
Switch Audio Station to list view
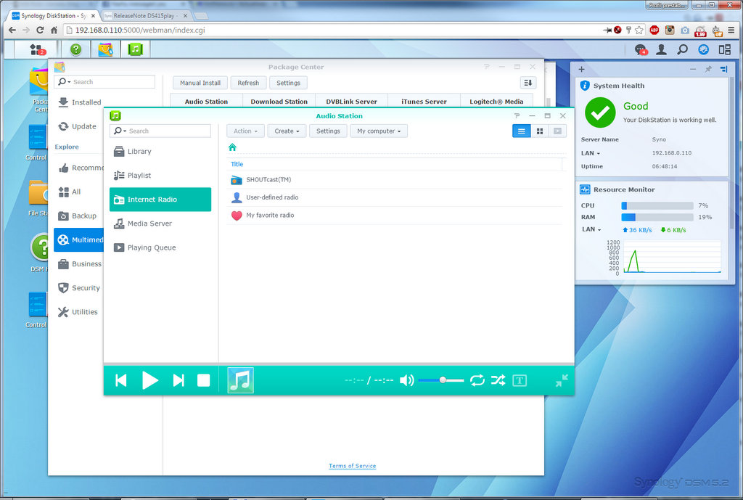521,131
